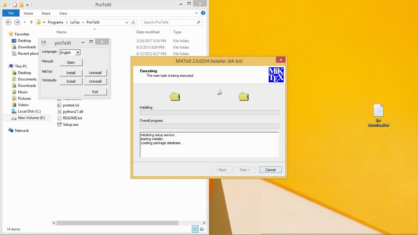Open the Explorer help question mark icon

pyautogui.click(x=203, y=13)
